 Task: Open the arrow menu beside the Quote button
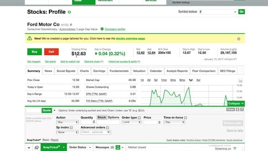54,110
